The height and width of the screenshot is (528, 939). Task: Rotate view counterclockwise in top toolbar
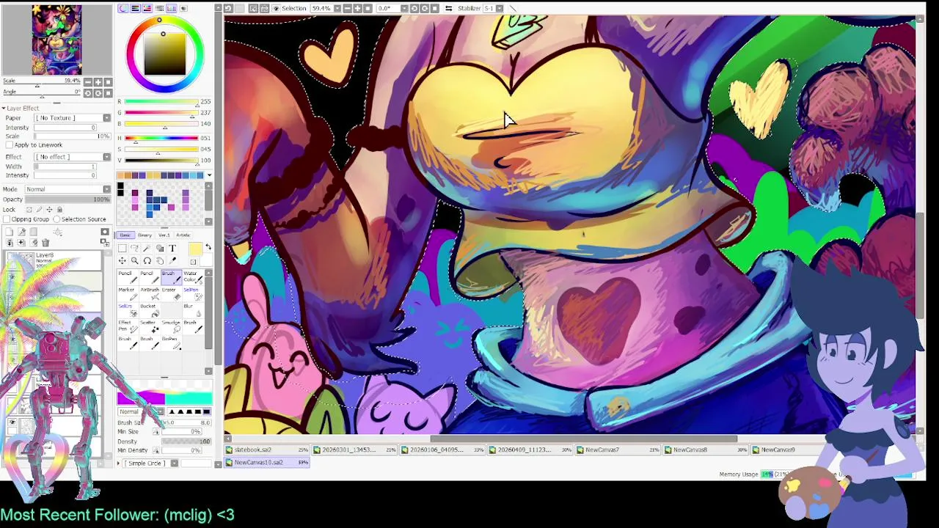click(414, 9)
